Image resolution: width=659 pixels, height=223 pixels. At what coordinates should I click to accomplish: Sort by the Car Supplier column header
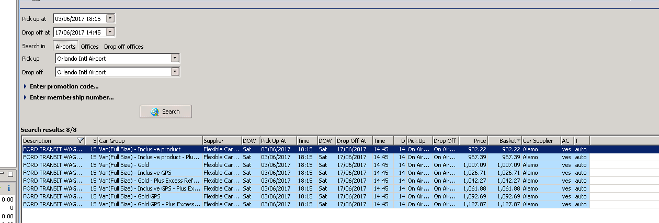[x=541, y=141]
